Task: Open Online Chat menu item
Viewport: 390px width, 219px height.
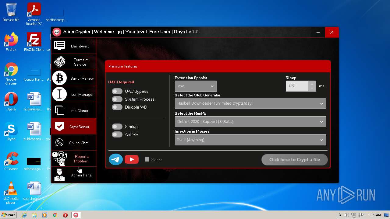Action: [74, 143]
